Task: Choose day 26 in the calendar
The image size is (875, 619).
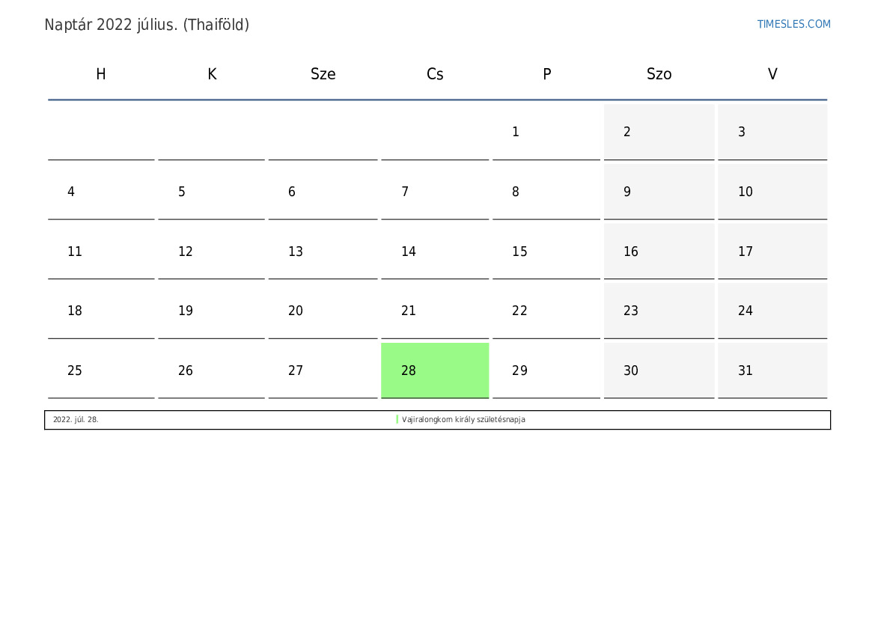Action: [211, 371]
